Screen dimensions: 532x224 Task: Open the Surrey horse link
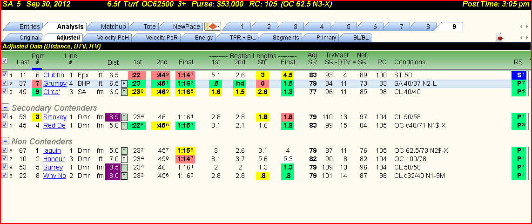coord(53,167)
